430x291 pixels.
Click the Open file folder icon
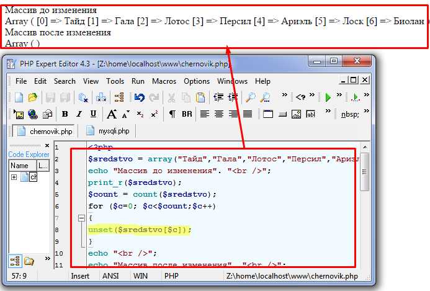point(33,97)
